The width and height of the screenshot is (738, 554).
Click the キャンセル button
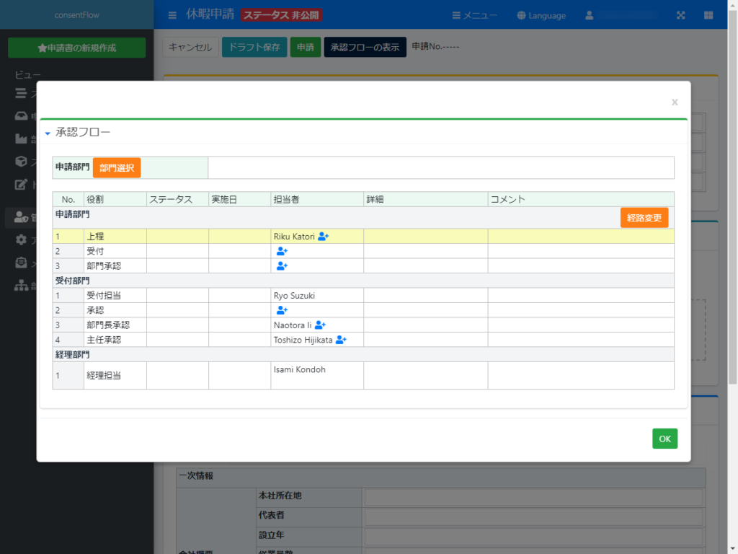pos(190,47)
